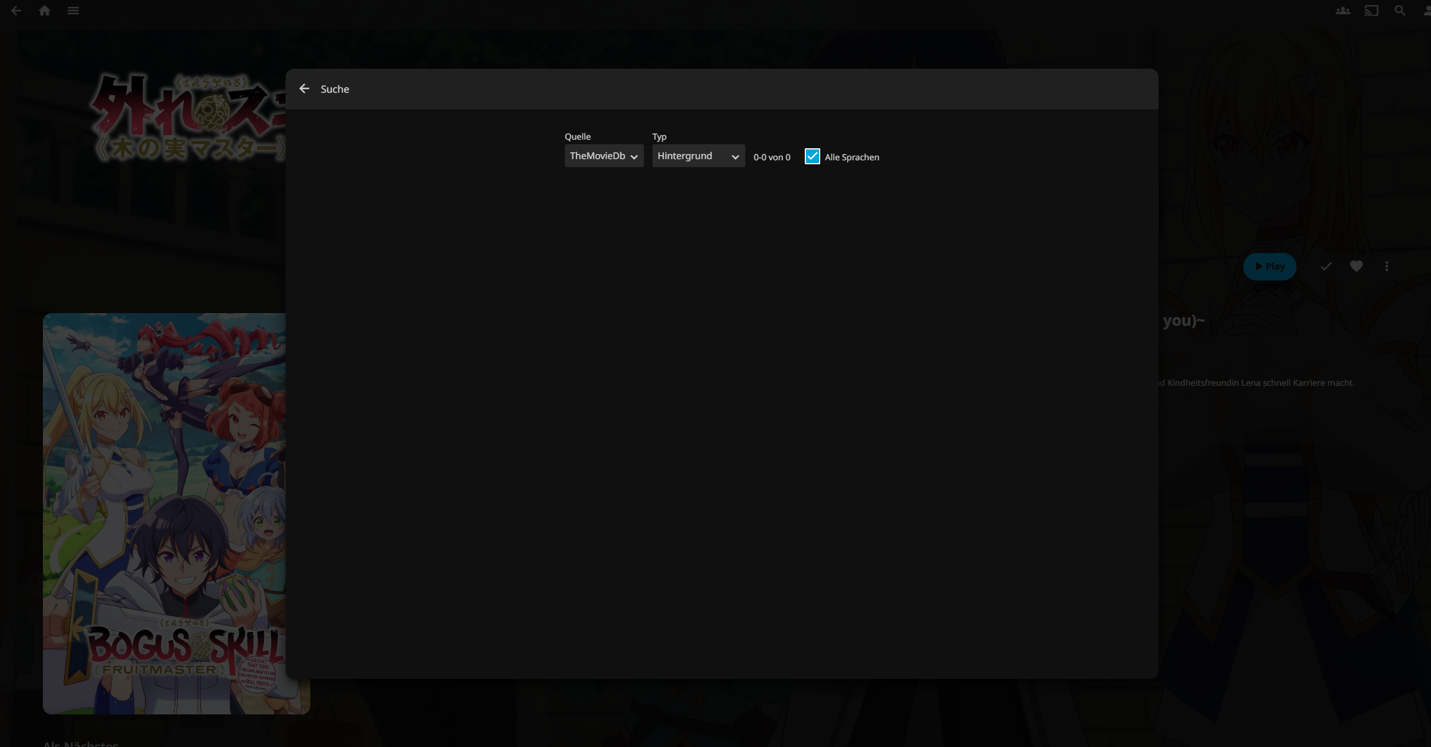
Task: Go to home via house icon
Action: (45, 11)
